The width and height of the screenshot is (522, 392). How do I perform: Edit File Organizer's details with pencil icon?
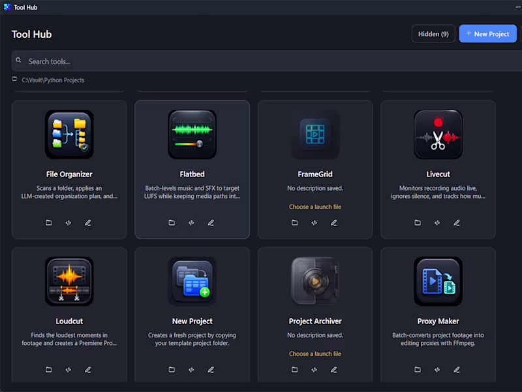[x=88, y=223]
